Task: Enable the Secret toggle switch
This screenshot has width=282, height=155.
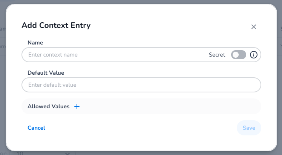Action: tap(239, 55)
